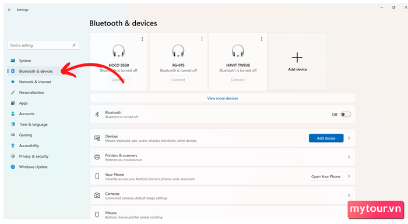The height and width of the screenshot is (224, 408).
Task: Open three-dot menu on HAVIT TW938 card
Action: (262, 39)
